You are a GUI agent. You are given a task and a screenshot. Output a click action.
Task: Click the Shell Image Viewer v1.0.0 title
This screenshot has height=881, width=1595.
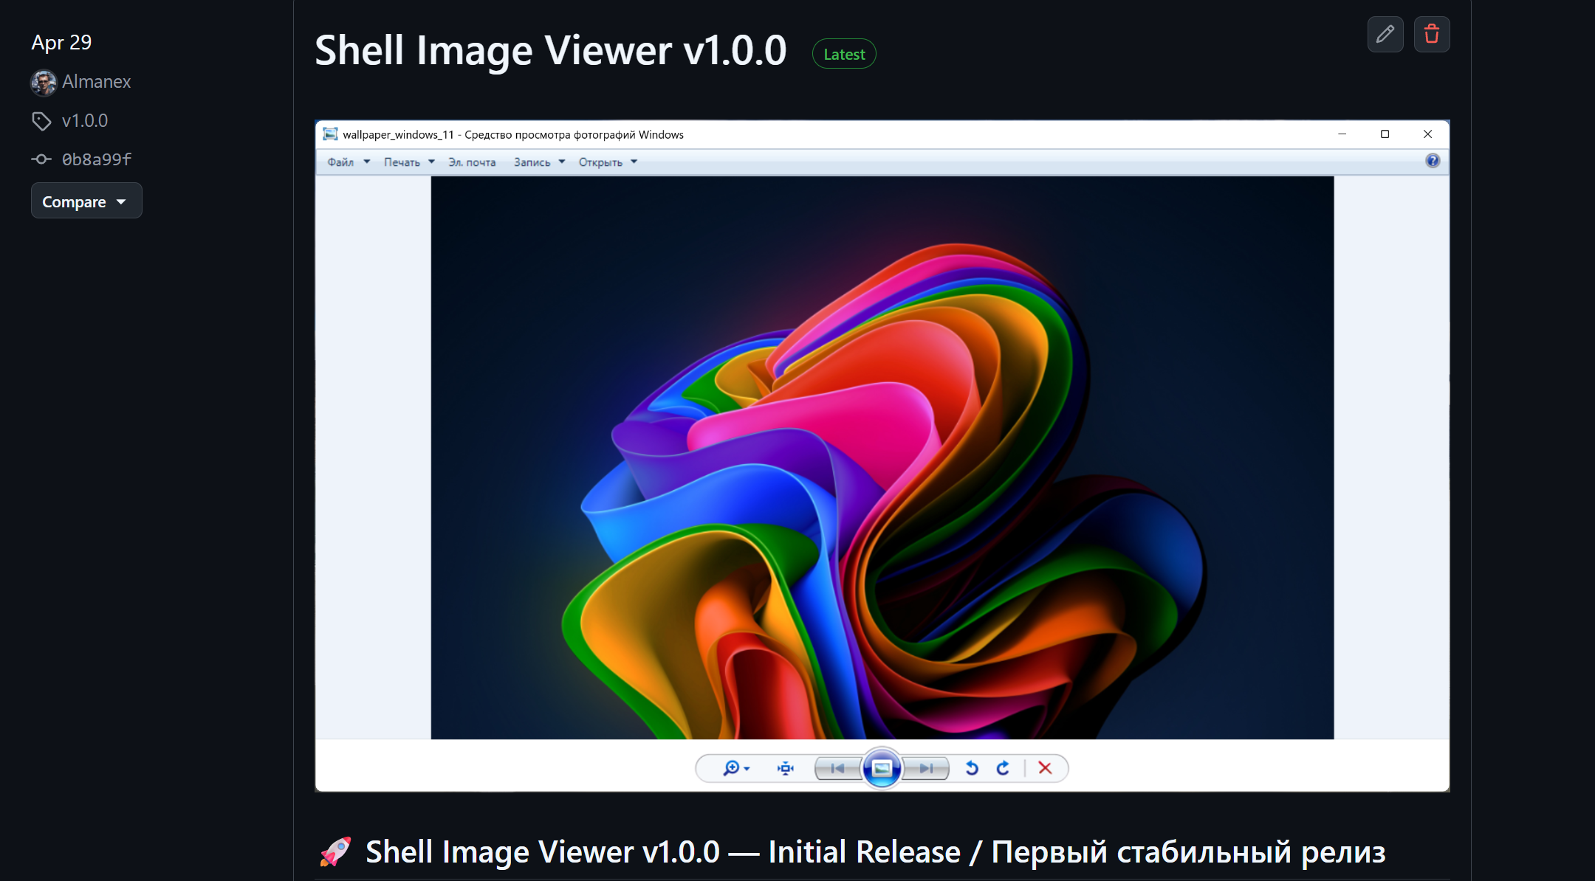coord(551,50)
